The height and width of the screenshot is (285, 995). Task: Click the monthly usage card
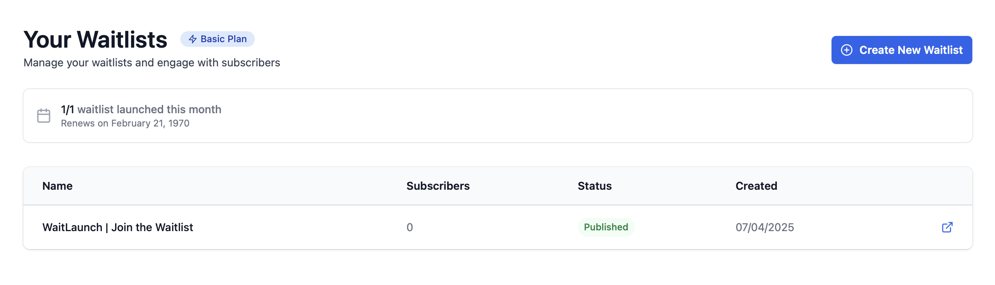[x=497, y=116]
